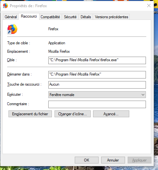Go to the Sécurité tab
Image resolution: width=158 pixels, height=170 pixels.
tap(70, 17)
